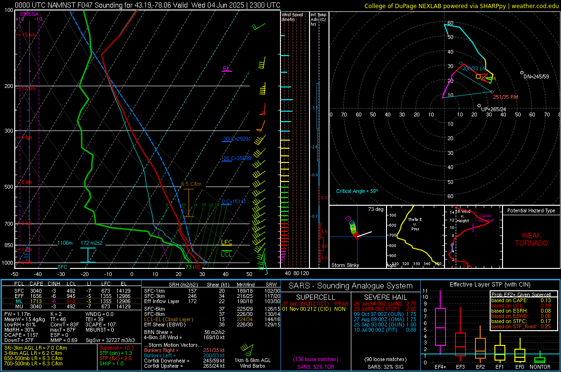The height and width of the screenshot is (372, 561).
Task: Click 'based on STP_fixed: 0.25' row
Action: point(521,326)
